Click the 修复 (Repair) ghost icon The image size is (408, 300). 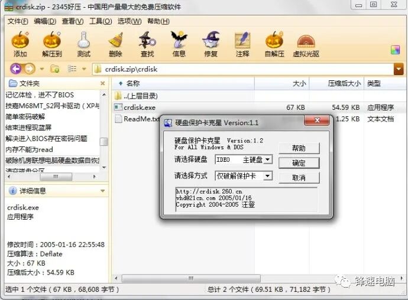coord(211,40)
